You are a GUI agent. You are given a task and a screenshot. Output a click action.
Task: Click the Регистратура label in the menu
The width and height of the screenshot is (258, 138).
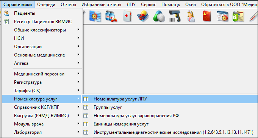[x=28, y=82]
